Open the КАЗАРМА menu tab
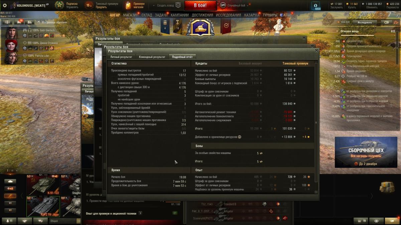 [x=252, y=15]
